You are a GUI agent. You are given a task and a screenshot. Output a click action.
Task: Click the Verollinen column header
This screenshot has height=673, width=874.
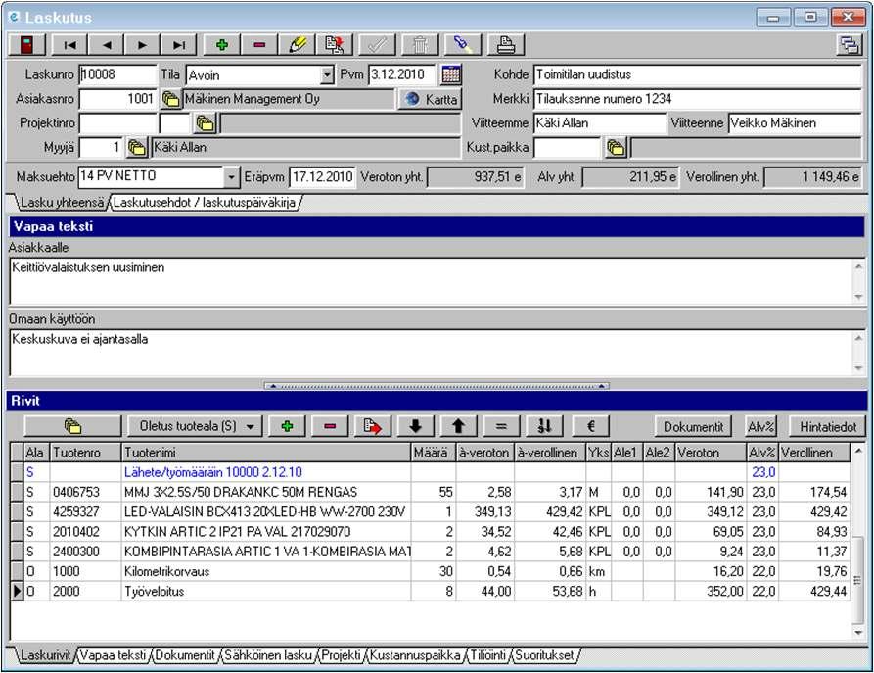[x=813, y=453]
